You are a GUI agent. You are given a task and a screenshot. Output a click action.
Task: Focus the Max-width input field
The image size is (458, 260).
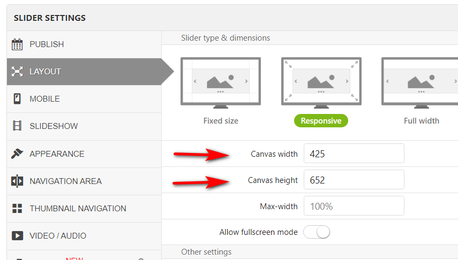354,206
